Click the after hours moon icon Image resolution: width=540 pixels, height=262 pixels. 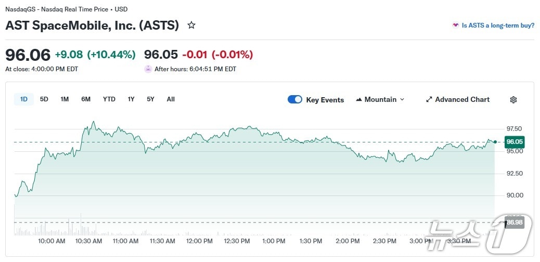click(x=148, y=69)
